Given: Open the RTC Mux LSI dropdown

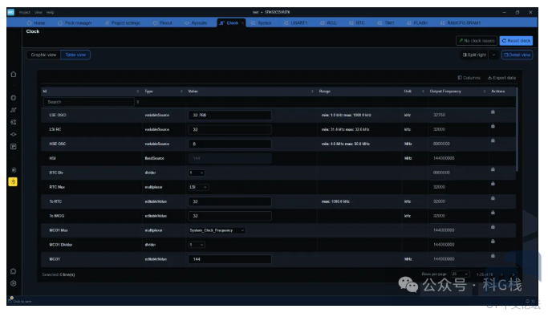Looking at the screenshot, I should tap(198, 187).
